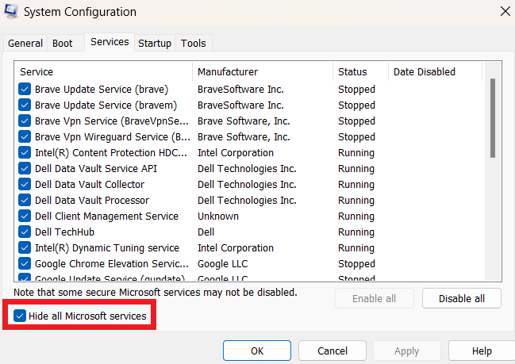Click the Cancel button
This screenshot has height=364, width=515.
click(x=332, y=351)
